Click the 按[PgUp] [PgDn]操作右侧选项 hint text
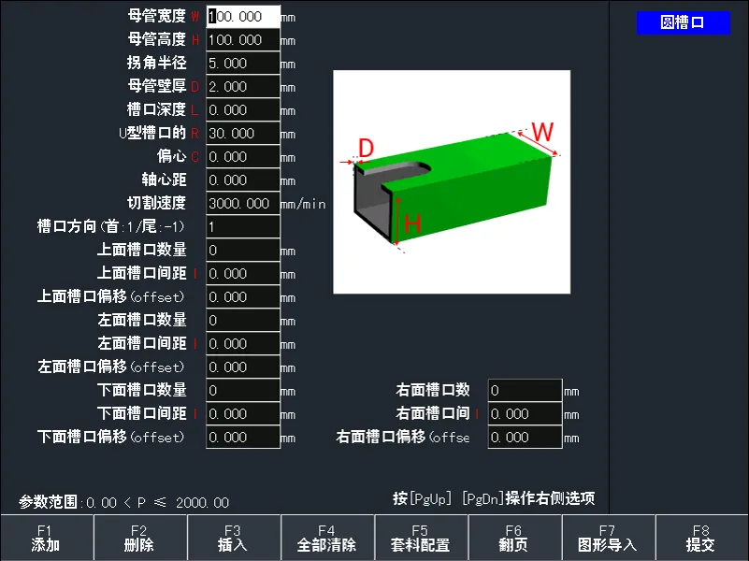This screenshot has height=561, width=749. pyautogui.click(x=494, y=498)
